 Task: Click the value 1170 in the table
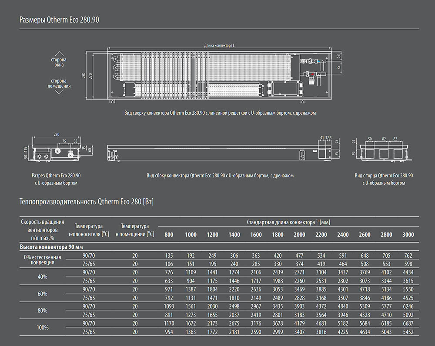(x=169, y=323)
